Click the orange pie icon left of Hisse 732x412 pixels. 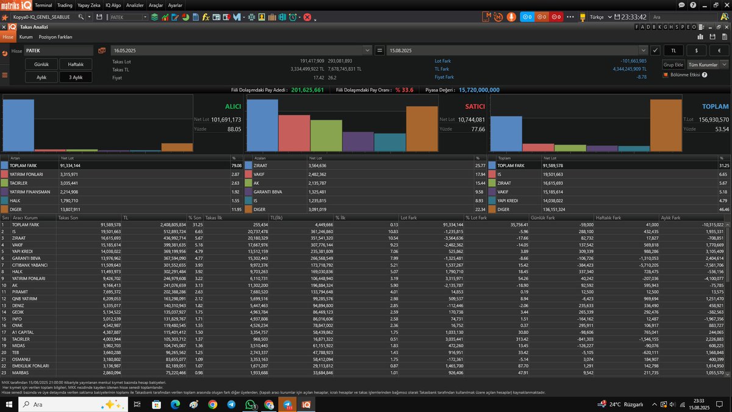(5, 53)
